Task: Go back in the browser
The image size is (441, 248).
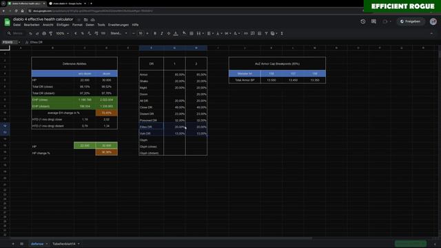Action: point(3,11)
